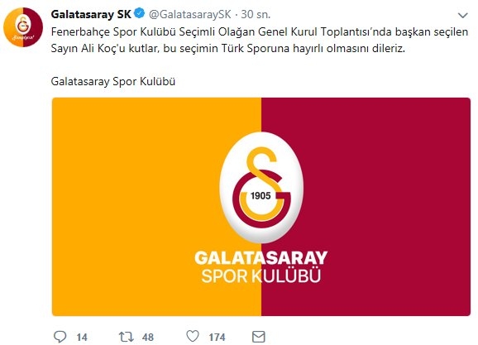The width and height of the screenshot is (478, 345).
Task: Open the @GalatasaraySK handle link
Action: [x=190, y=14]
